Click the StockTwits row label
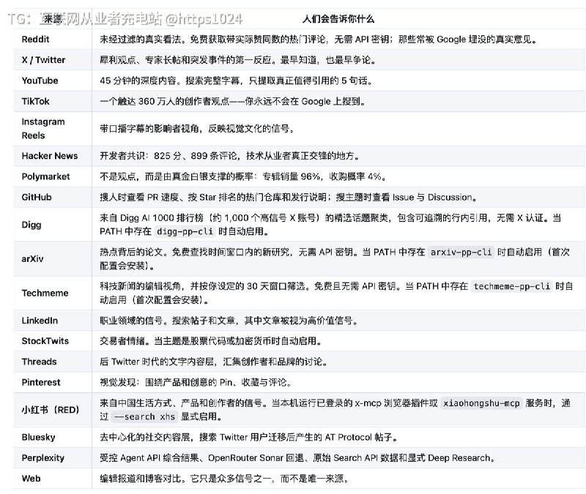 [45, 341]
